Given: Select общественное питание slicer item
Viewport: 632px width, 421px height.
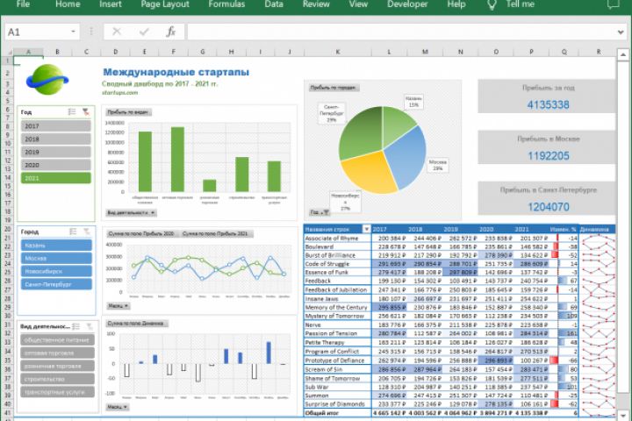Looking at the screenshot, I should (x=57, y=339).
